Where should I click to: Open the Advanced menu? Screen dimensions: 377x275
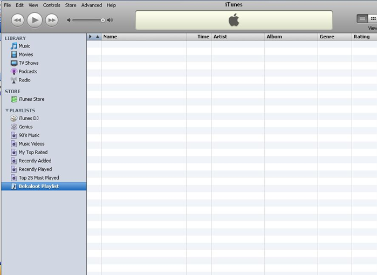(91, 5)
